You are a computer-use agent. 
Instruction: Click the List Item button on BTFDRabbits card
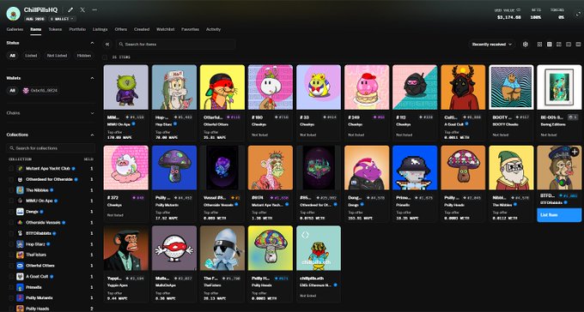point(559,215)
